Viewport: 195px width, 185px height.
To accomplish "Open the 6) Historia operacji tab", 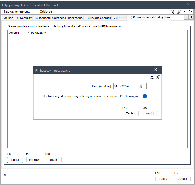I will [x=98, y=18].
